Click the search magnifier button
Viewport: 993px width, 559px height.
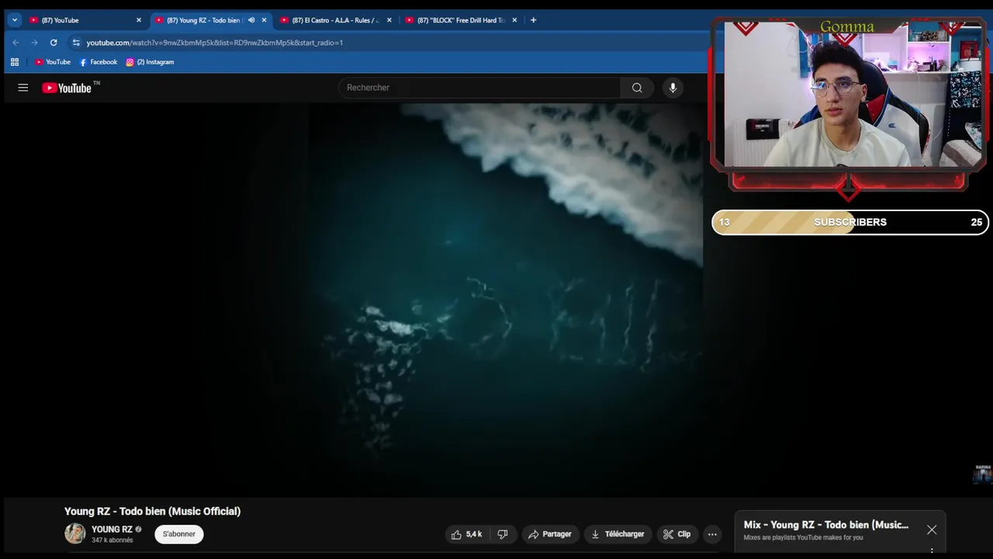click(x=637, y=88)
